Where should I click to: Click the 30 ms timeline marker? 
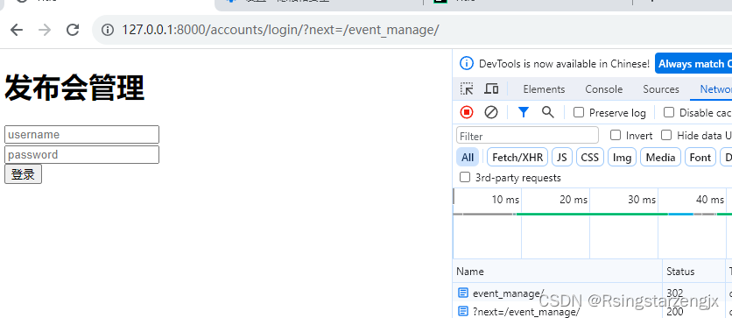(642, 200)
